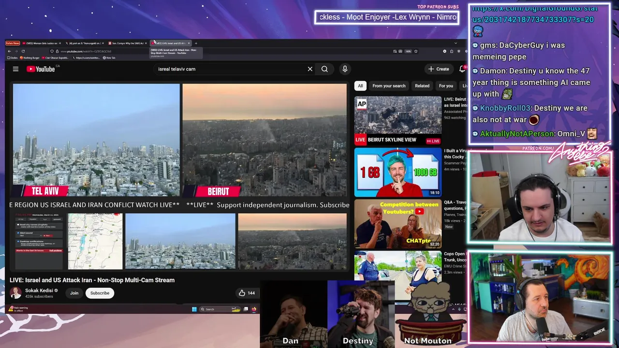
Task: Like the video with thumbs-up 144
Action: point(247,293)
